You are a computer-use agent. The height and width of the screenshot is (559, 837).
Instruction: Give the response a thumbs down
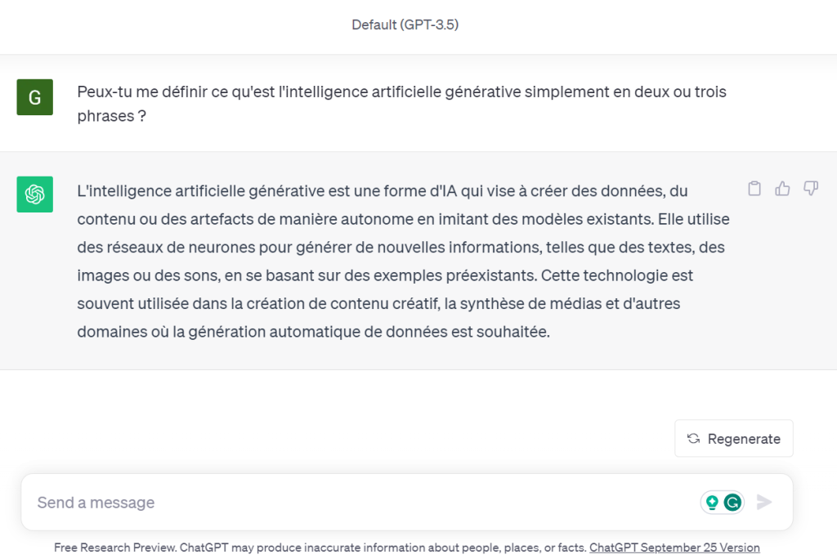(x=811, y=189)
